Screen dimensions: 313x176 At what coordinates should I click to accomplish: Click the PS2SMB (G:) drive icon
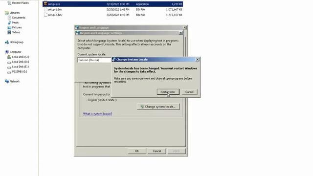click(x=9, y=72)
